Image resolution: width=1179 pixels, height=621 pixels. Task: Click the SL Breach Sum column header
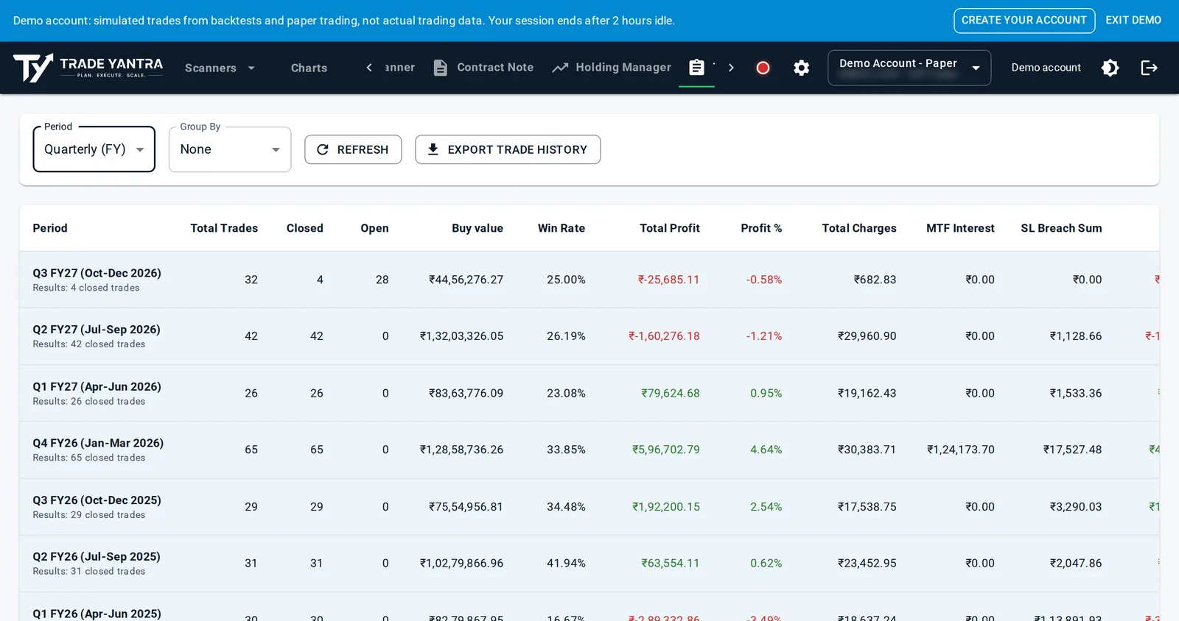click(x=1061, y=228)
